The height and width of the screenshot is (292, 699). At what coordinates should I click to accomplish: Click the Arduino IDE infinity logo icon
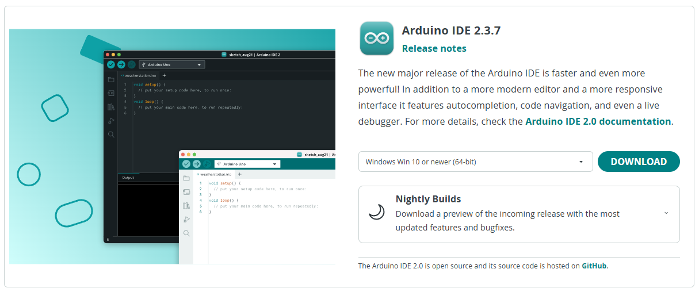point(377,38)
